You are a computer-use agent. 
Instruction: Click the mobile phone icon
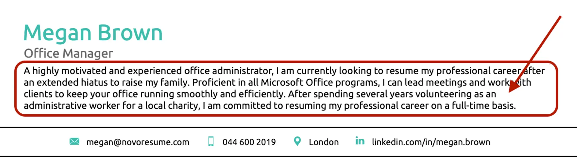[x=211, y=141]
